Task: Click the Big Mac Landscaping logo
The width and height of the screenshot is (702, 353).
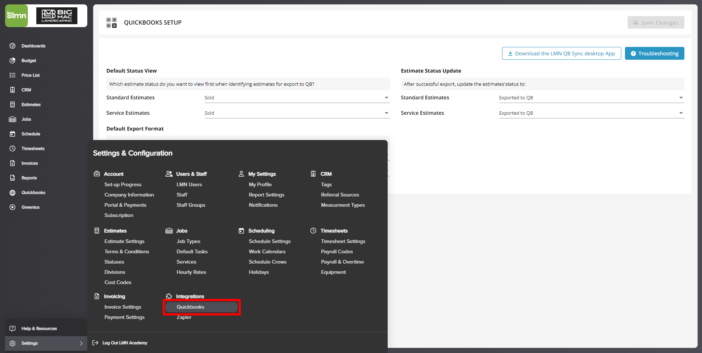Action: pos(57,16)
